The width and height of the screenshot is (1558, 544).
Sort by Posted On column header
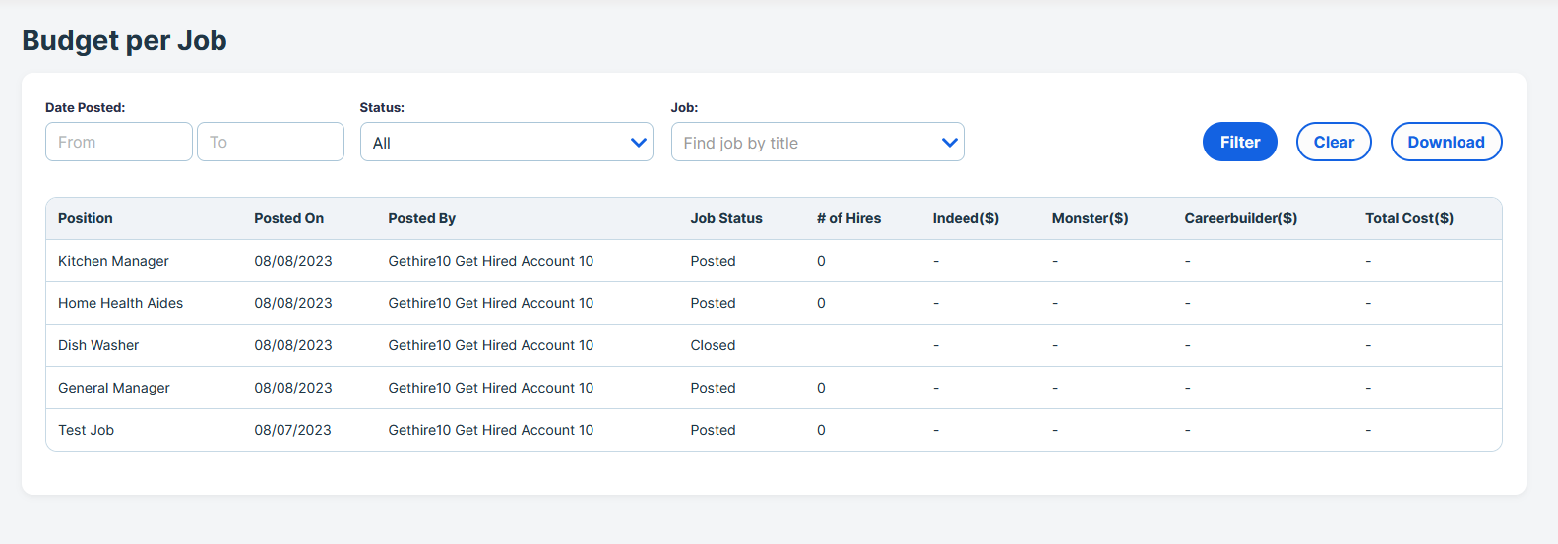pyautogui.click(x=289, y=218)
